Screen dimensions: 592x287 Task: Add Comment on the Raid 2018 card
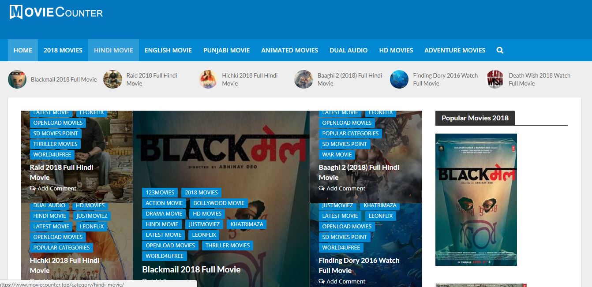coord(53,188)
